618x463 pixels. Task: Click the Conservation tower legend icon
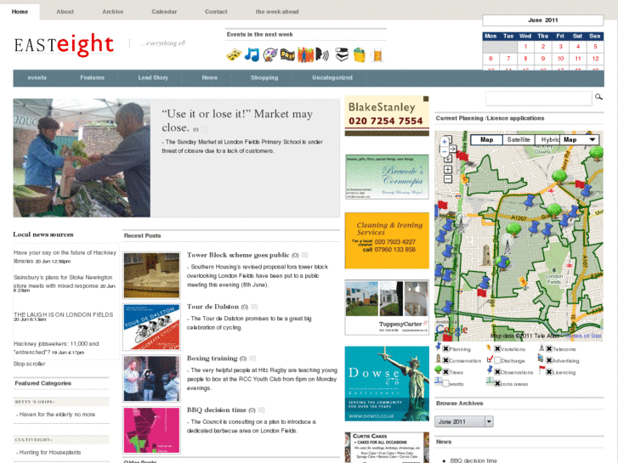click(438, 359)
